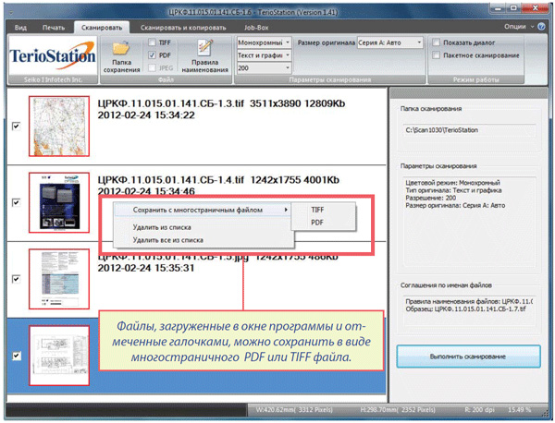Click the TerioStation logo

52,57
